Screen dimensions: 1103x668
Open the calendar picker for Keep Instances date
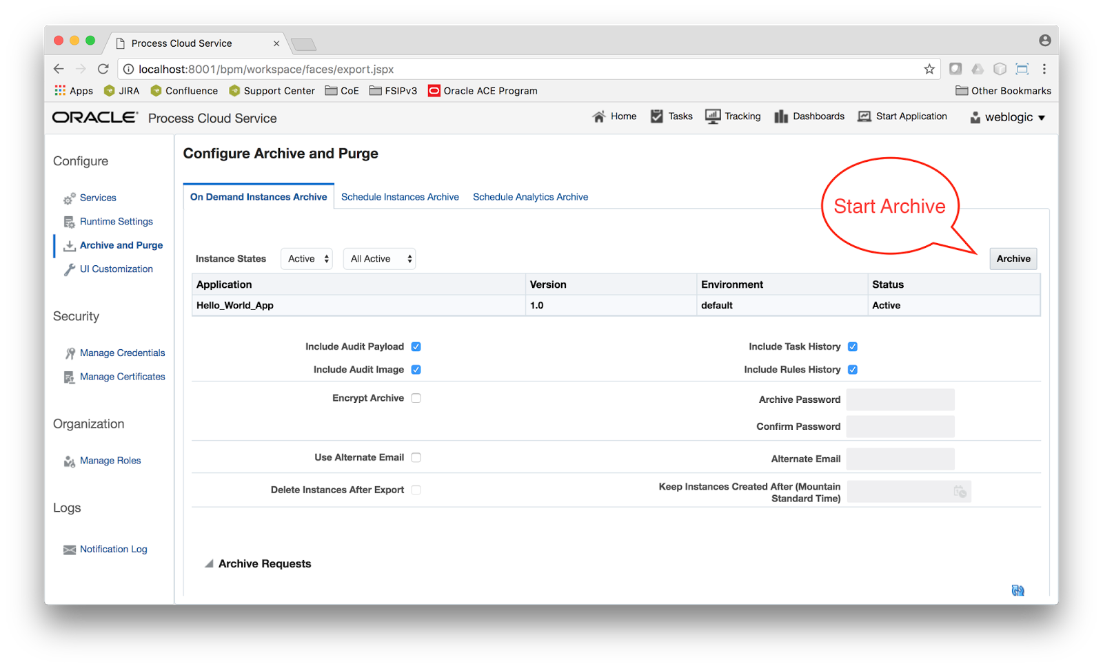click(961, 492)
